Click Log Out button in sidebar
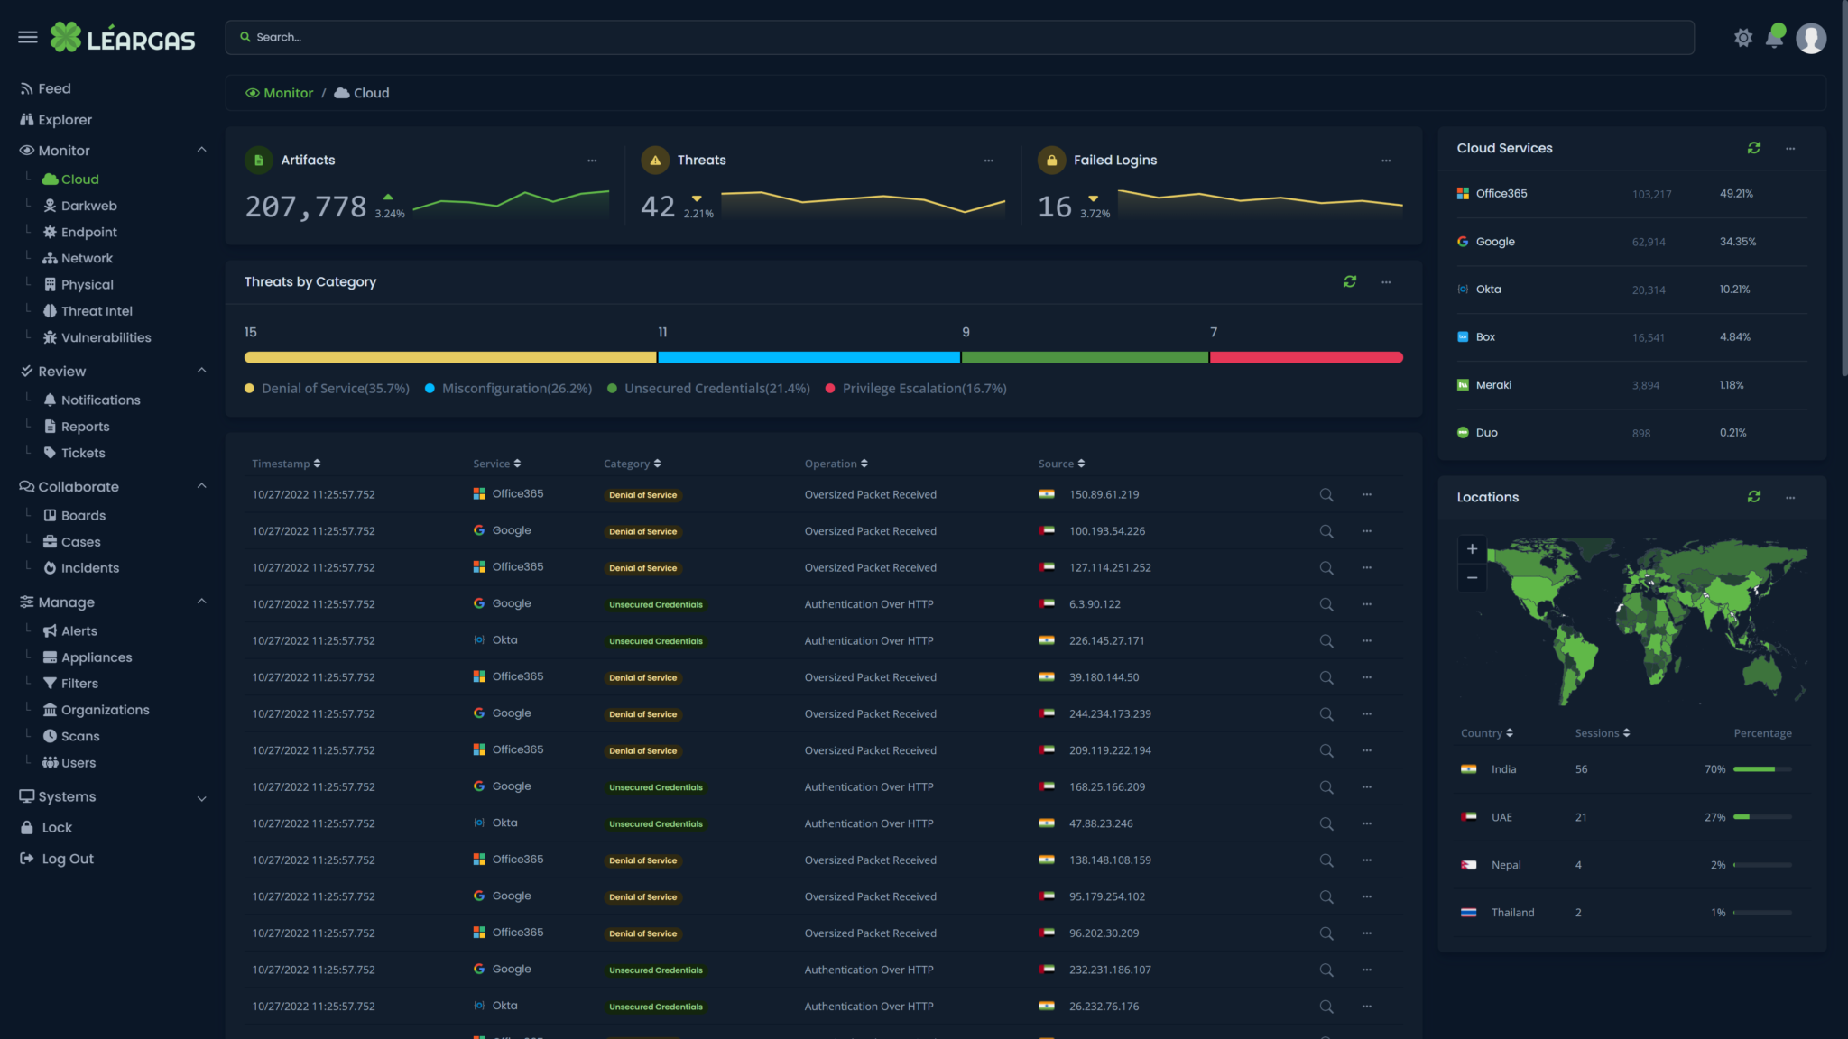Viewport: 1848px width, 1039px height. [66, 859]
